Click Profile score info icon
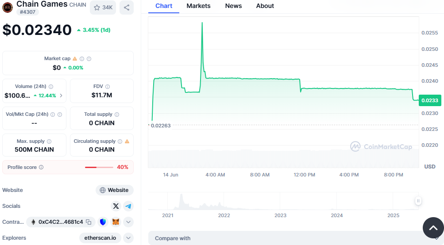 pyautogui.click(x=41, y=167)
